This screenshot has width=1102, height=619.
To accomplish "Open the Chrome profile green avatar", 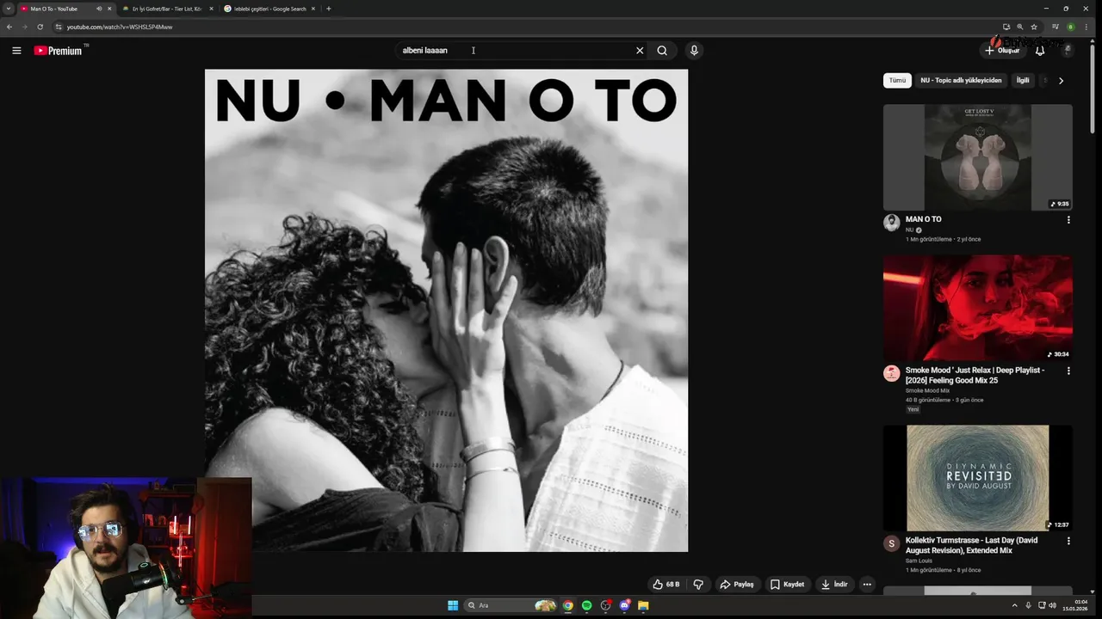I will (1071, 27).
